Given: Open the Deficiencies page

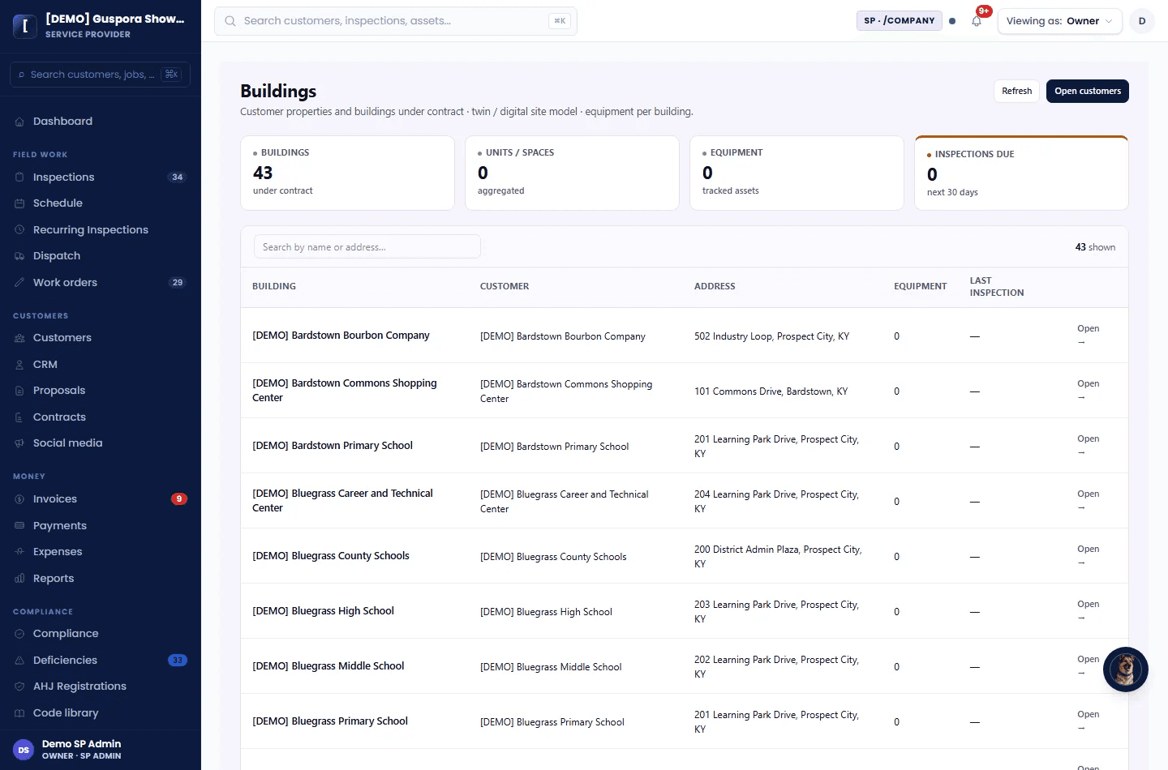Looking at the screenshot, I should (101, 661).
